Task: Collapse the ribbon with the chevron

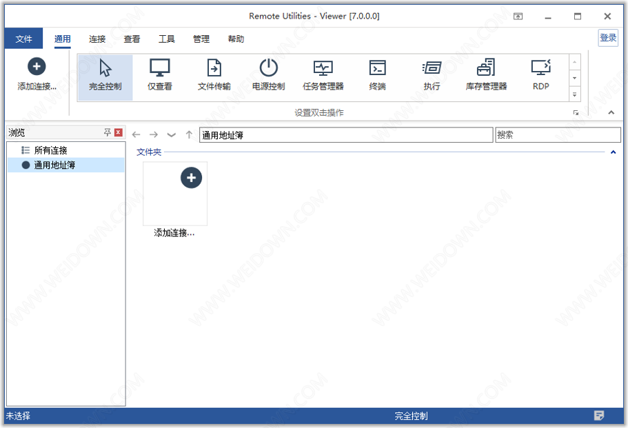Action: [611, 112]
